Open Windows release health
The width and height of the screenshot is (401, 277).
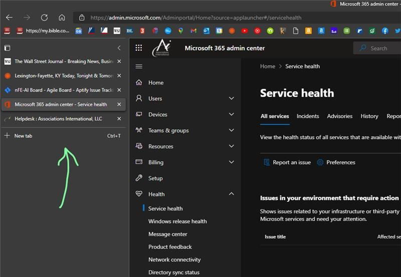177,221
